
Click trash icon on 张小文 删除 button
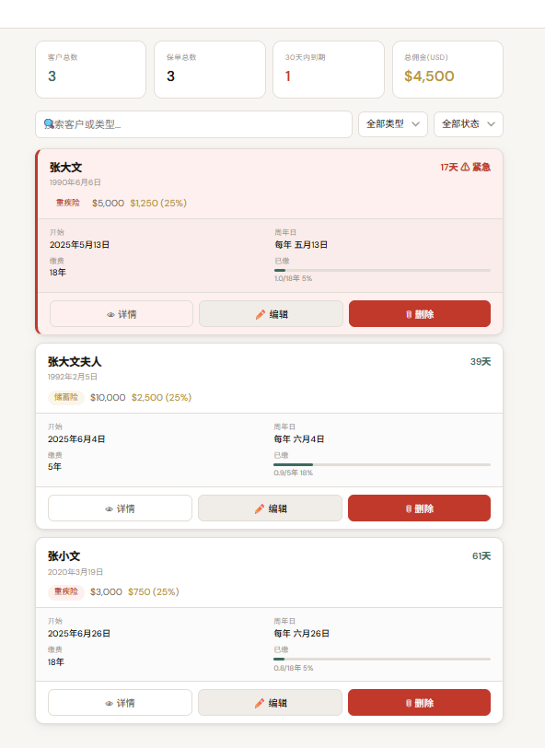point(408,703)
